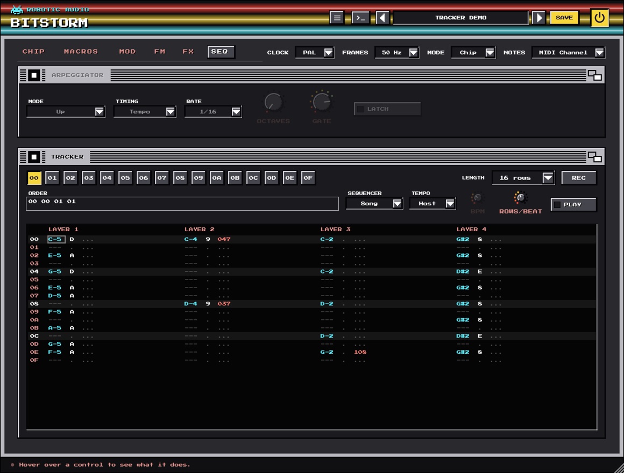Image resolution: width=624 pixels, height=473 pixels.
Task: Select pattern 03 button
Action: pos(89,178)
